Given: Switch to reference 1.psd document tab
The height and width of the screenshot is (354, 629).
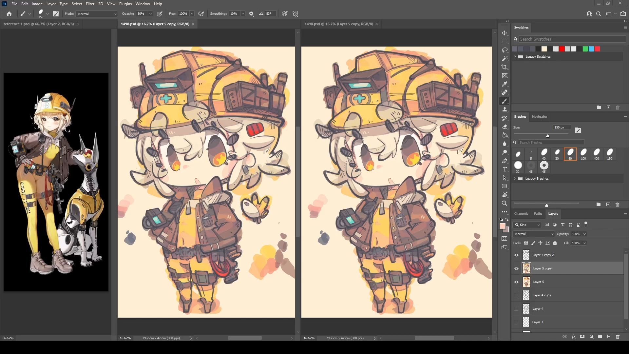Looking at the screenshot, I should tap(39, 24).
